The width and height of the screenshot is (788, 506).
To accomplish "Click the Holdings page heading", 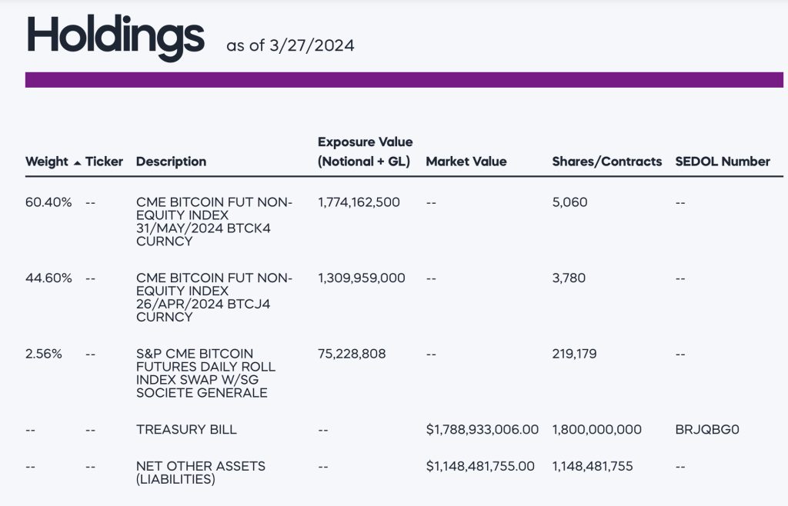I will pyautogui.click(x=115, y=36).
